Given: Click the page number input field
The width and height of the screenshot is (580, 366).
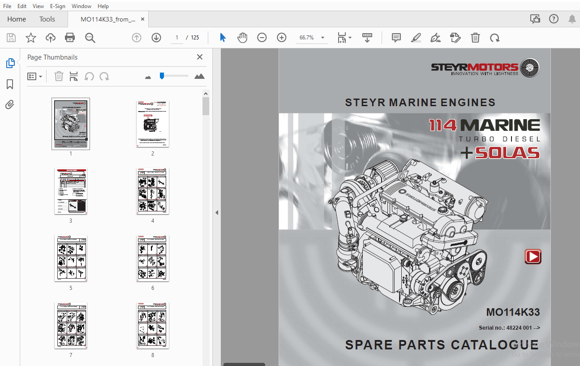Looking at the screenshot, I should (x=177, y=38).
